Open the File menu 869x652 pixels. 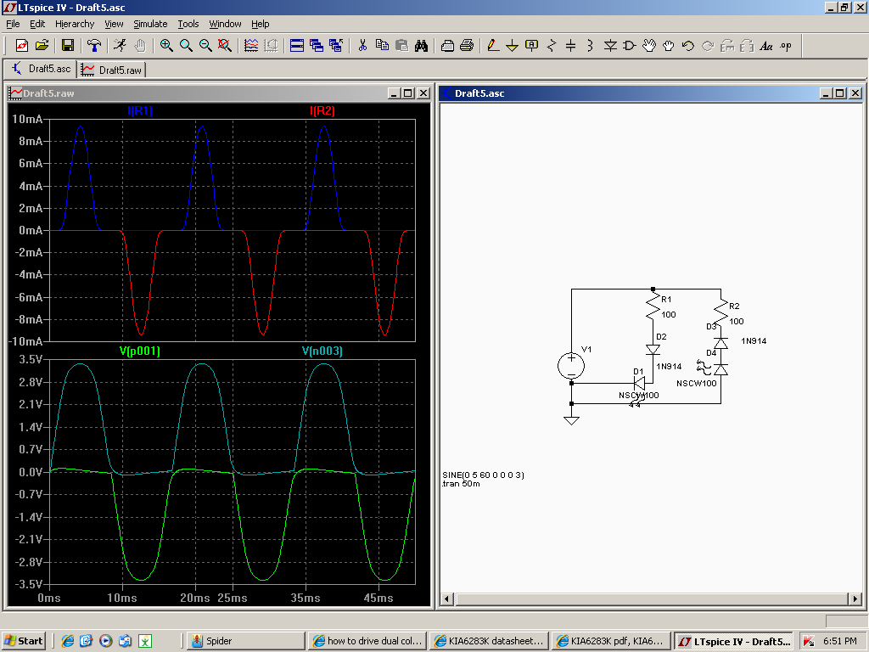point(13,24)
